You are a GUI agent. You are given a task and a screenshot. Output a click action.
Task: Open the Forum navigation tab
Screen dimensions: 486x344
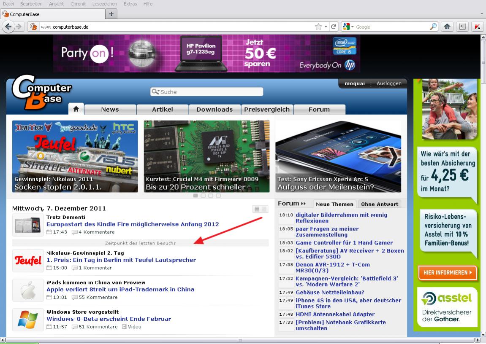319,109
